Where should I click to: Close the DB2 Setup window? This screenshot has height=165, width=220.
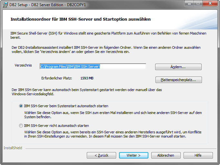210,4
